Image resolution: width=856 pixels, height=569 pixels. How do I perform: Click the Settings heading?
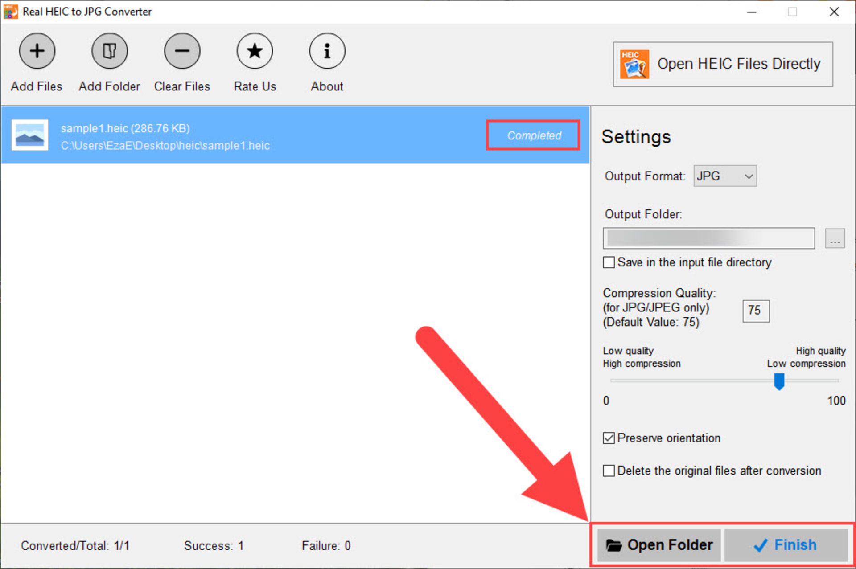point(636,137)
